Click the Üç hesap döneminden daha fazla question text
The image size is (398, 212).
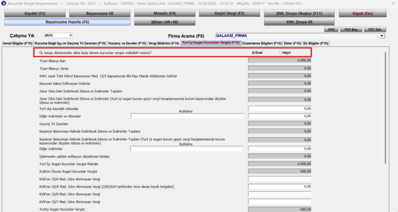click(95, 53)
